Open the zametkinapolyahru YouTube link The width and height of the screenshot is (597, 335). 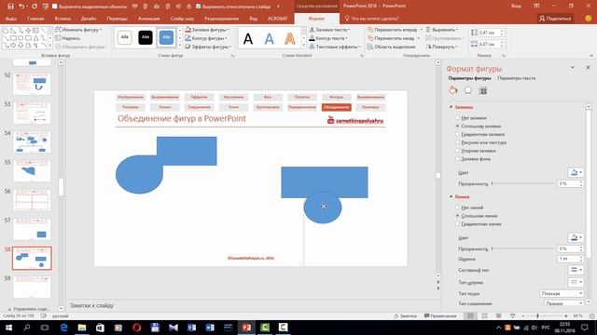(359, 121)
